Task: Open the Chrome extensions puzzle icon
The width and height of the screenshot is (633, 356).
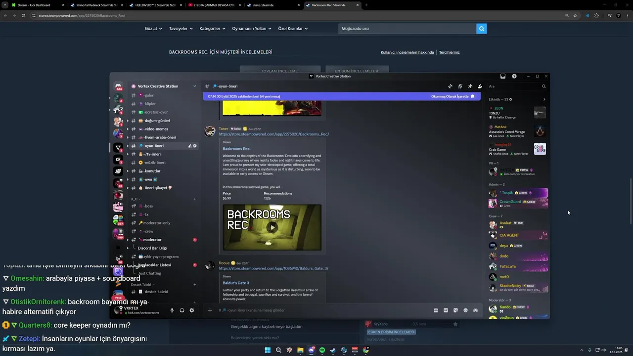Action: (596, 15)
